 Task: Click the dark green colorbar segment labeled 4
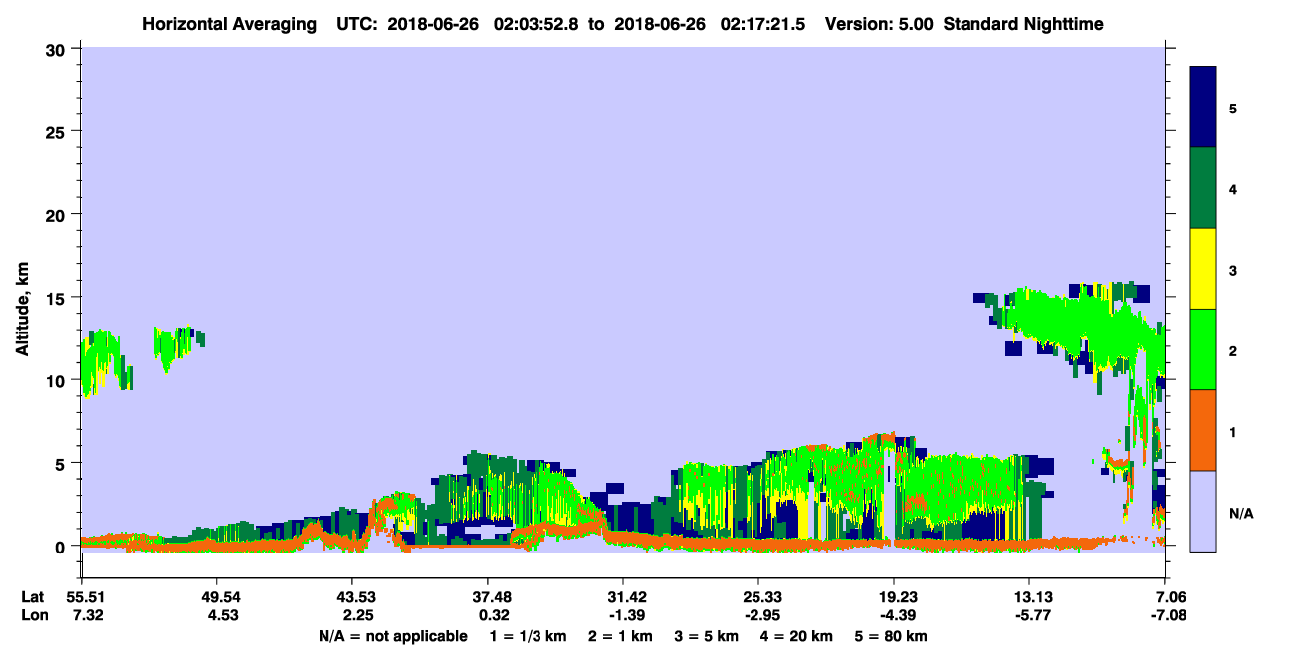click(1203, 188)
